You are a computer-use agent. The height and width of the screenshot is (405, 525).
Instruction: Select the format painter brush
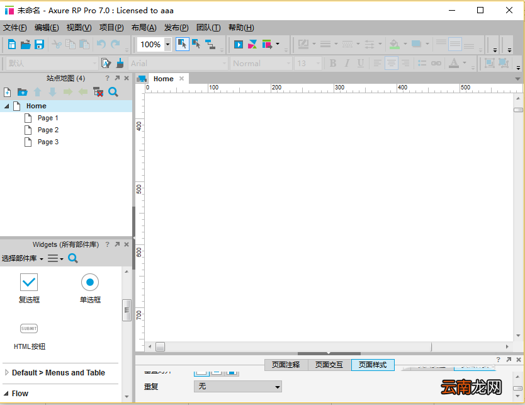pos(120,63)
